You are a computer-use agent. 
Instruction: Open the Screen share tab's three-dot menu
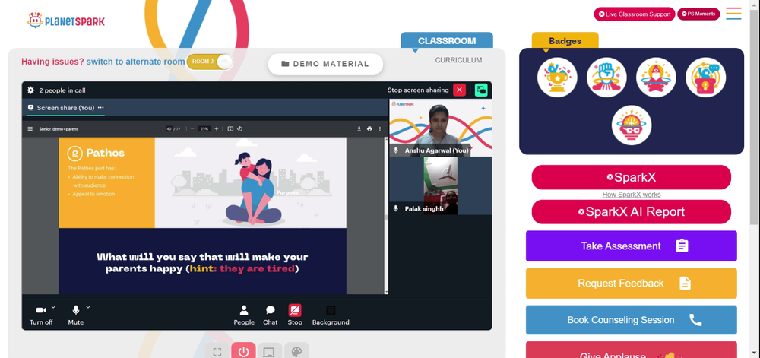coord(101,107)
